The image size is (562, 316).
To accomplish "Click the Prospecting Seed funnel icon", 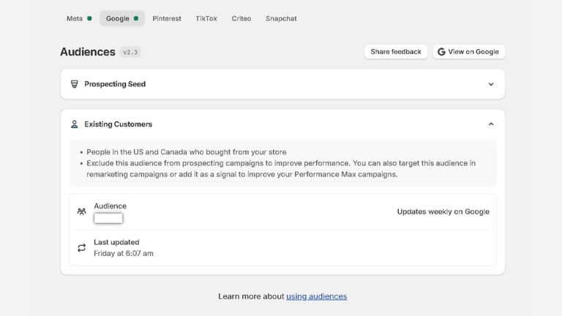I will pyautogui.click(x=74, y=84).
